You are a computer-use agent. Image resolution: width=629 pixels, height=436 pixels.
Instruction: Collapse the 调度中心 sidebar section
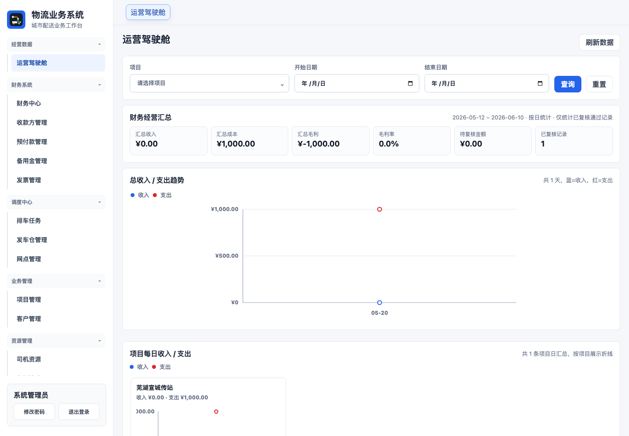[x=56, y=202]
